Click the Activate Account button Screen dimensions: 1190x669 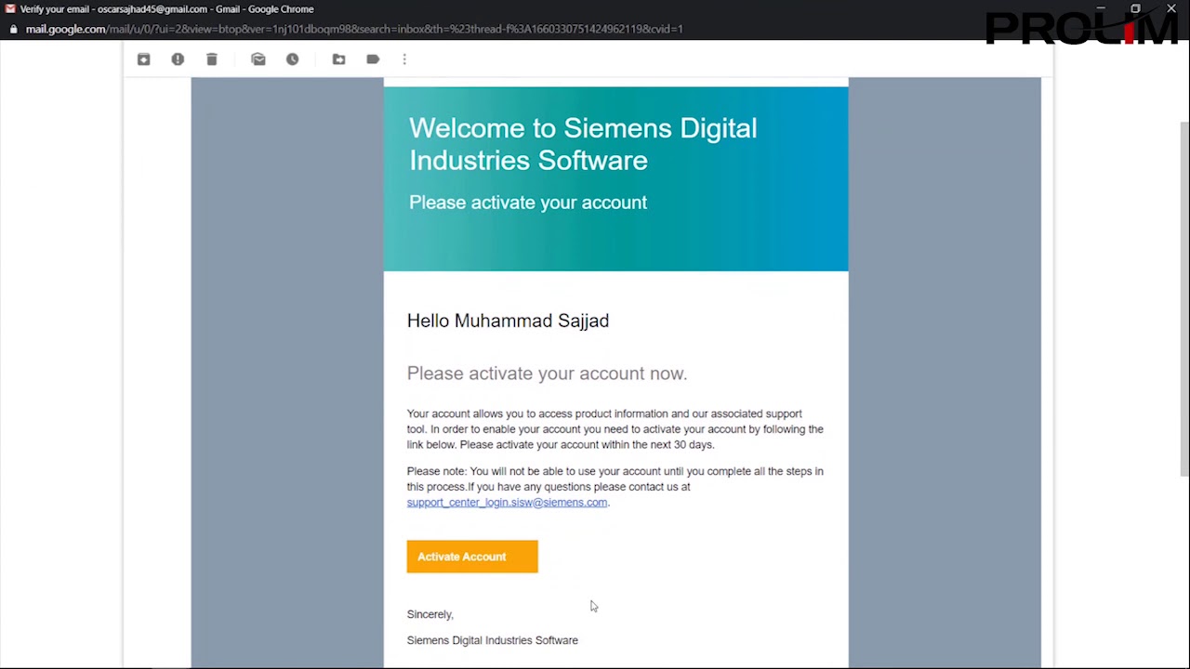[472, 557]
